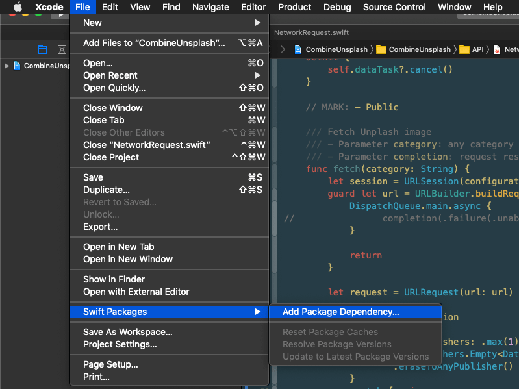Select the NetworkRequest.swift editor tab
This screenshot has width=519, height=389.
click(311, 32)
